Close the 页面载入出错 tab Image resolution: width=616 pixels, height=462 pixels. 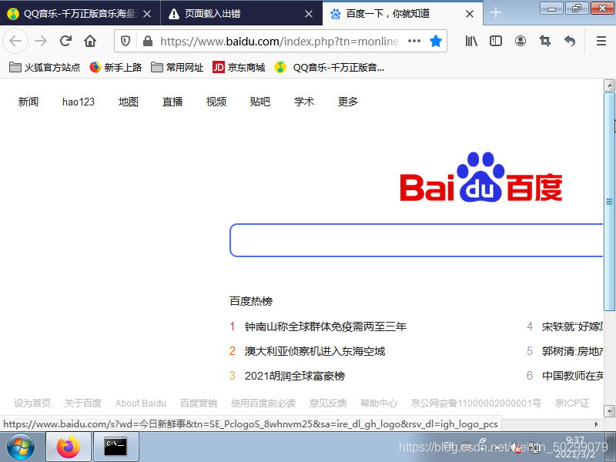[x=309, y=14]
